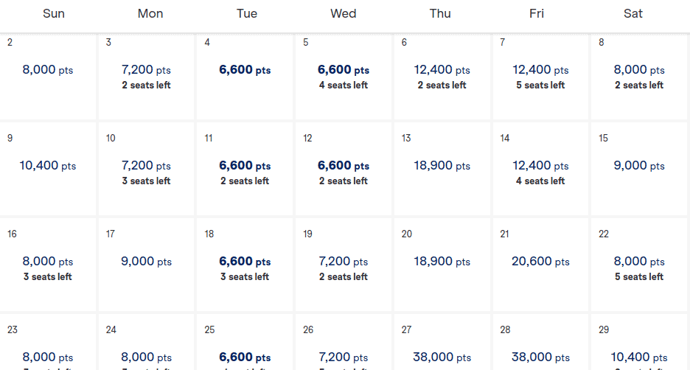Image resolution: width=690 pixels, height=370 pixels.
Task: Choose Wednesday the 19th for 7,200 pts
Action: click(344, 268)
